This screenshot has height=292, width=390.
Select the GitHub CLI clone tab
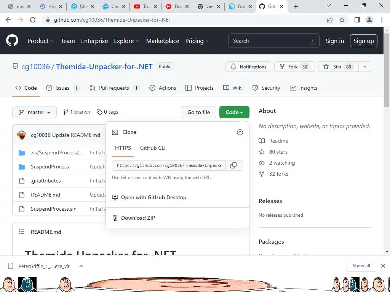[x=153, y=148]
